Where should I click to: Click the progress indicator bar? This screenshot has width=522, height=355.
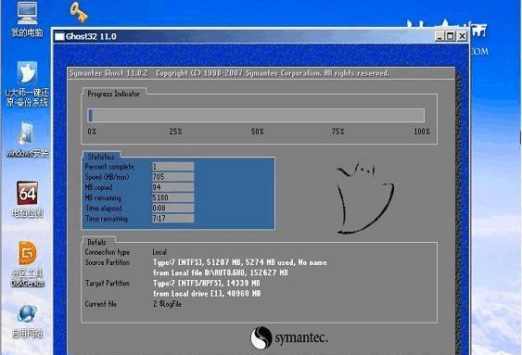(x=256, y=116)
